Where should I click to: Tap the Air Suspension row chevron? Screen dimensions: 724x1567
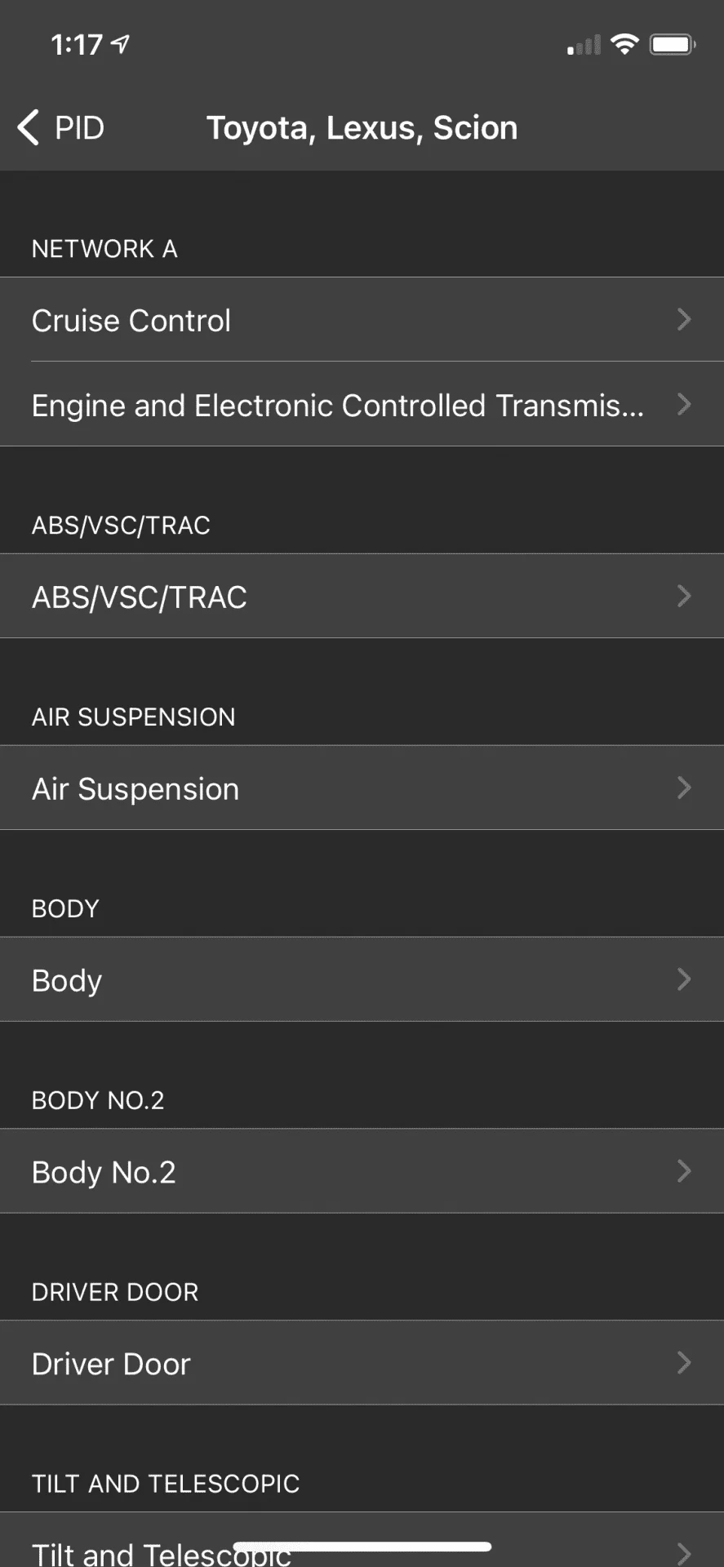click(684, 788)
